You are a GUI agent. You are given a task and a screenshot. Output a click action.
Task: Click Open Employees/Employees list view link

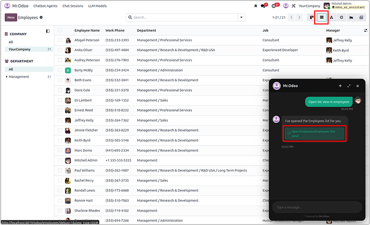(315, 133)
